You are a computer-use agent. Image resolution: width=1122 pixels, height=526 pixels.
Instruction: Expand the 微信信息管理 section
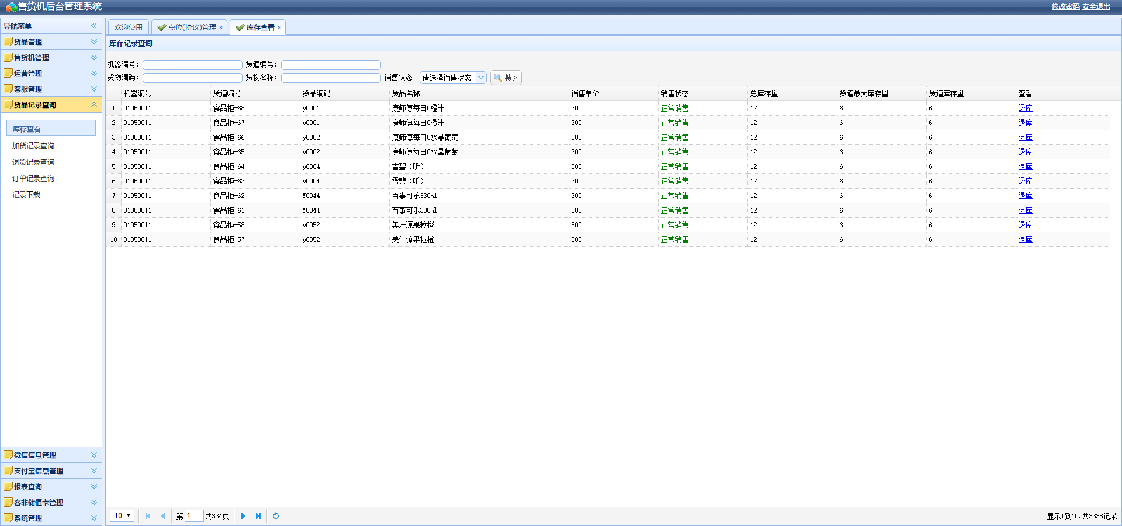pos(93,455)
